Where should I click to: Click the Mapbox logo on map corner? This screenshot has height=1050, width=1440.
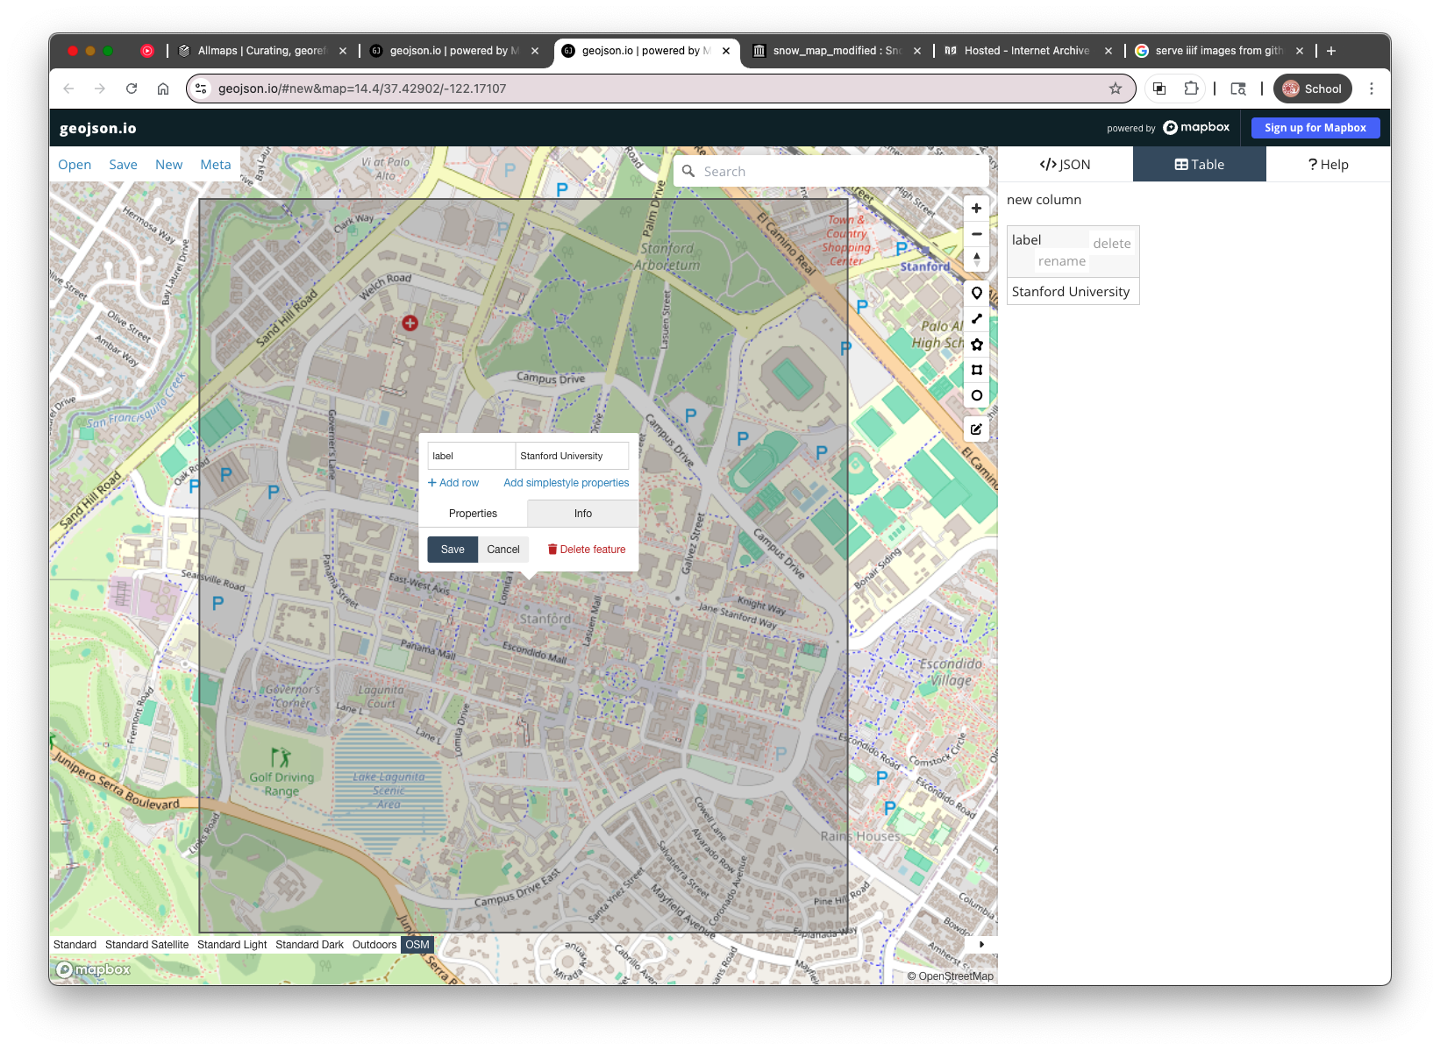pyautogui.click(x=93, y=969)
